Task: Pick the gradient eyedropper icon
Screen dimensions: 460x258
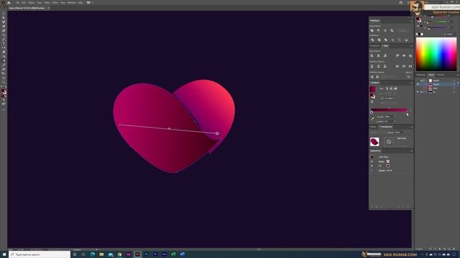Action: [372, 119]
